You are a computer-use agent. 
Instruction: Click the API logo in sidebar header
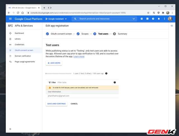coord(10,26)
